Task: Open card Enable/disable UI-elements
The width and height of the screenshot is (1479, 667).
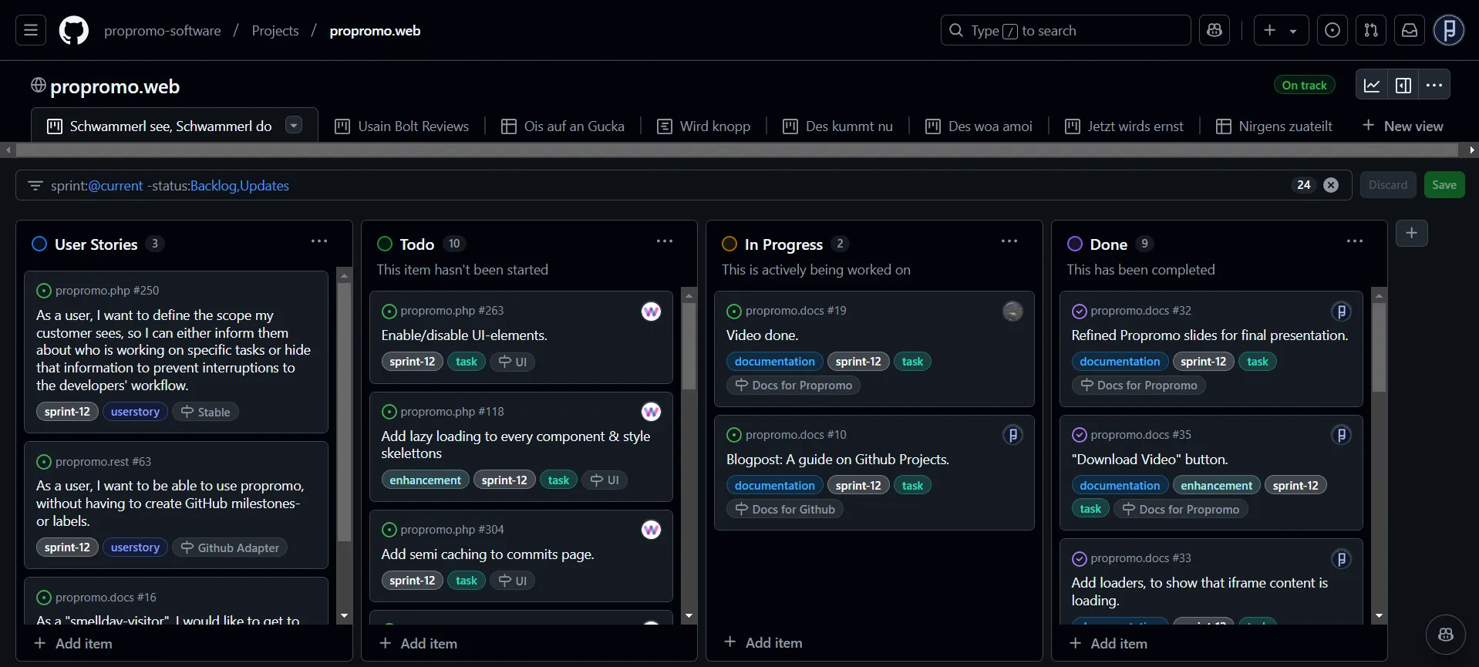Action: coord(464,335)
